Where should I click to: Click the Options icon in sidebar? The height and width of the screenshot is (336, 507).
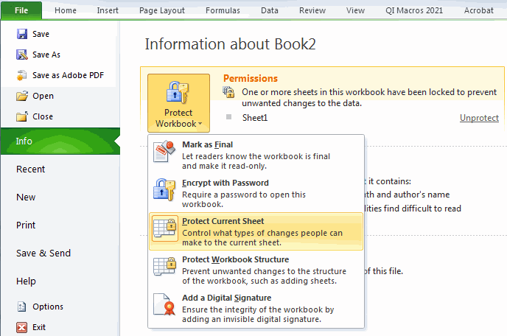pos(21,307)
